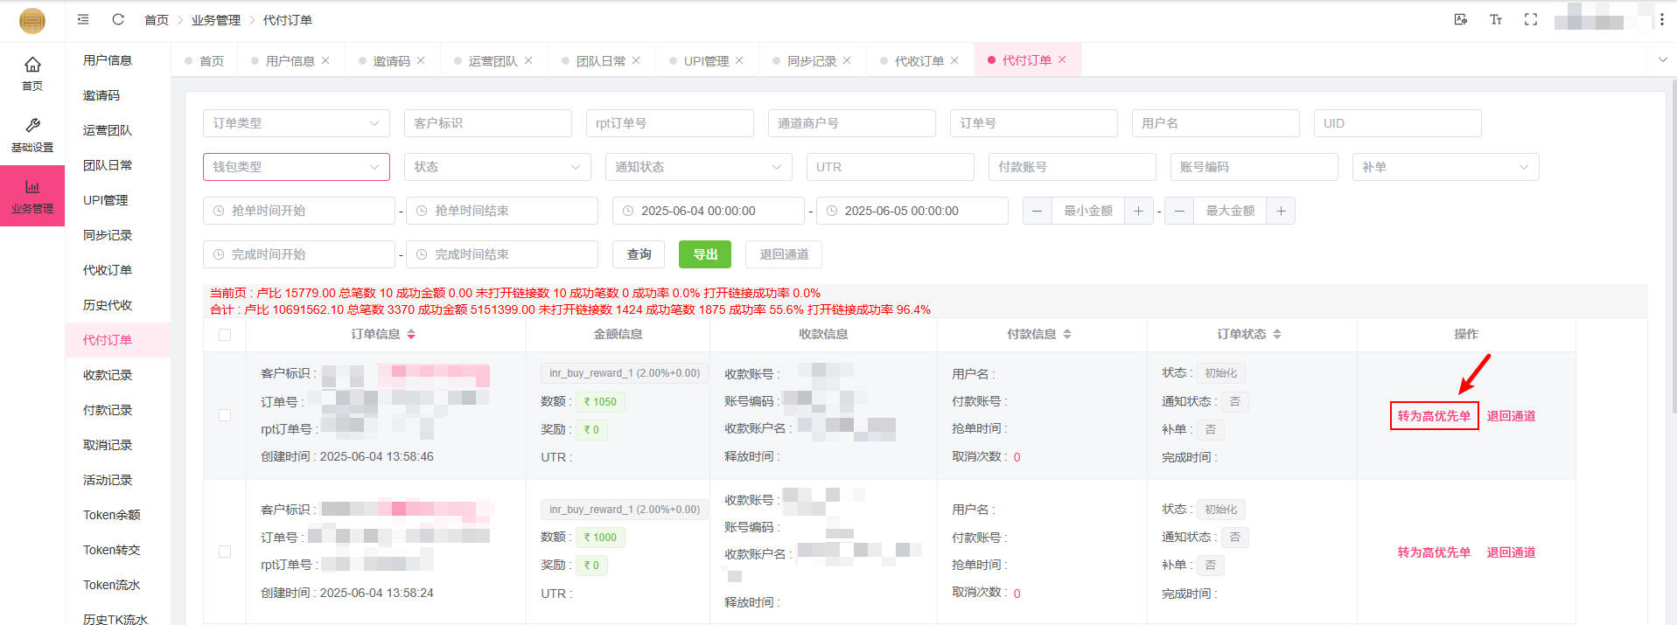Toggle fullscreen mode icon
This screenshot has height=625, width=1677.
pyautogui.click(x=1530, y=19)
